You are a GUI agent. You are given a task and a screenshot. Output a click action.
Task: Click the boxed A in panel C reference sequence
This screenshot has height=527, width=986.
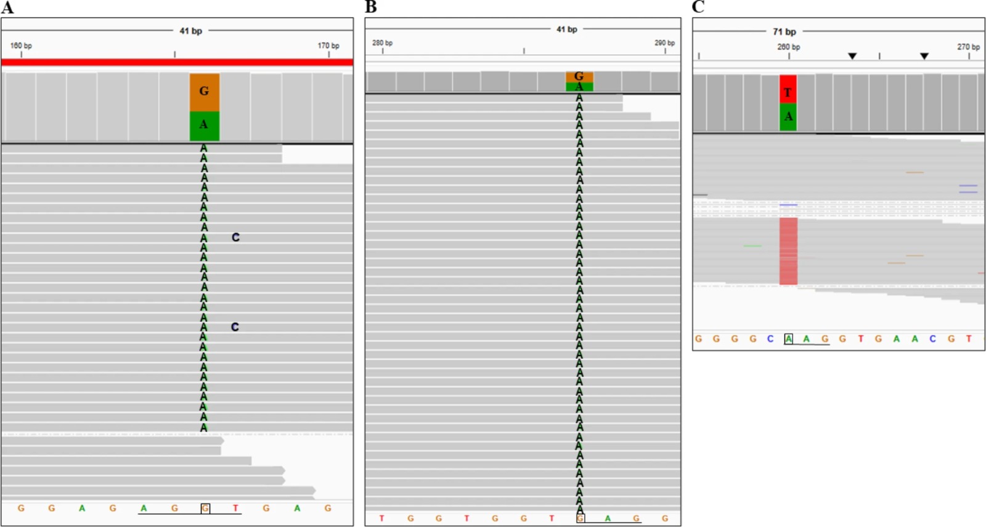coord(788,339)
